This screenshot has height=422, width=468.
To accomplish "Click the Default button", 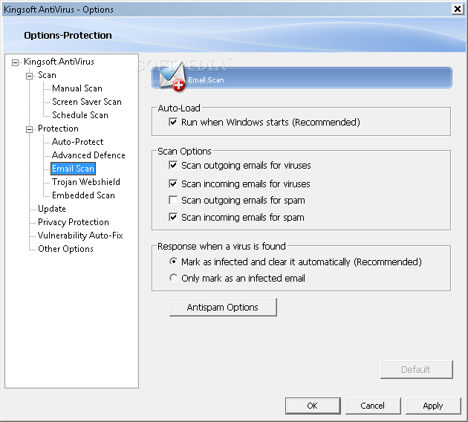I will pos(416,369).
